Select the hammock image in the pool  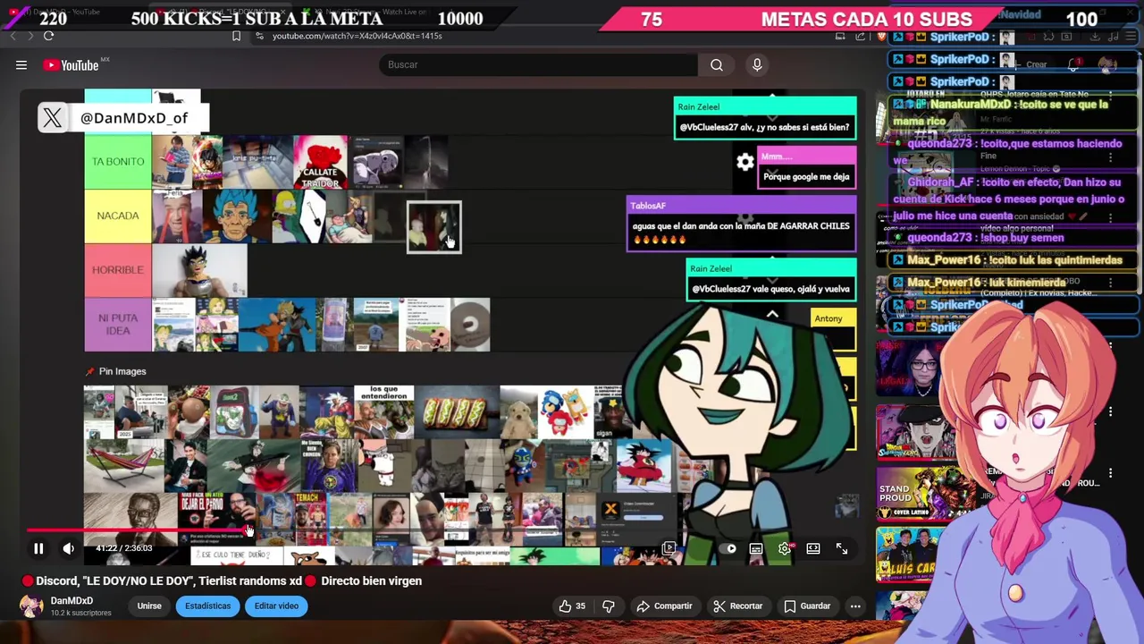(123, 465)
